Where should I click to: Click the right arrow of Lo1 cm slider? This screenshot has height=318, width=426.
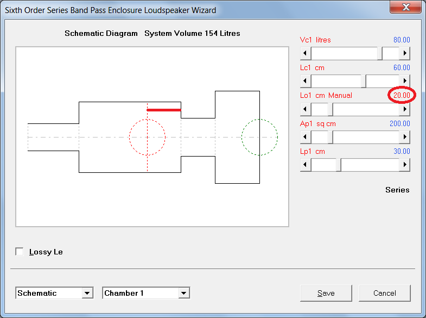tap(404, 109)
